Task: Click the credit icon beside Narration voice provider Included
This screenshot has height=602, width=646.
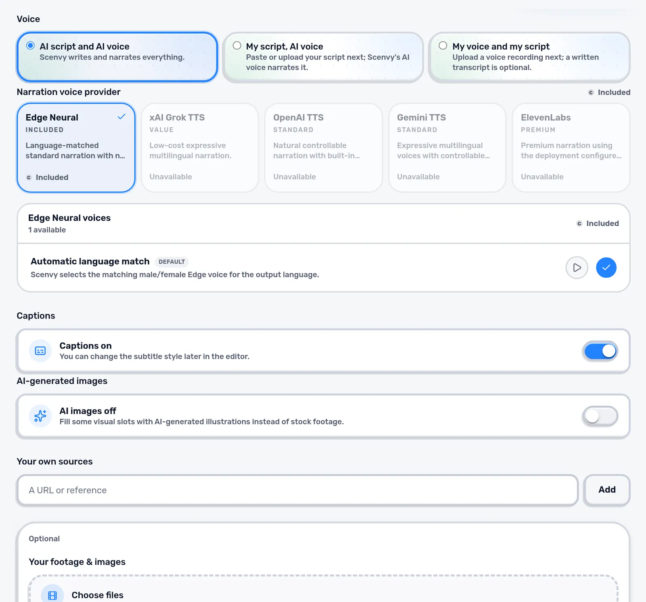Action: click(x=591, y=92)
